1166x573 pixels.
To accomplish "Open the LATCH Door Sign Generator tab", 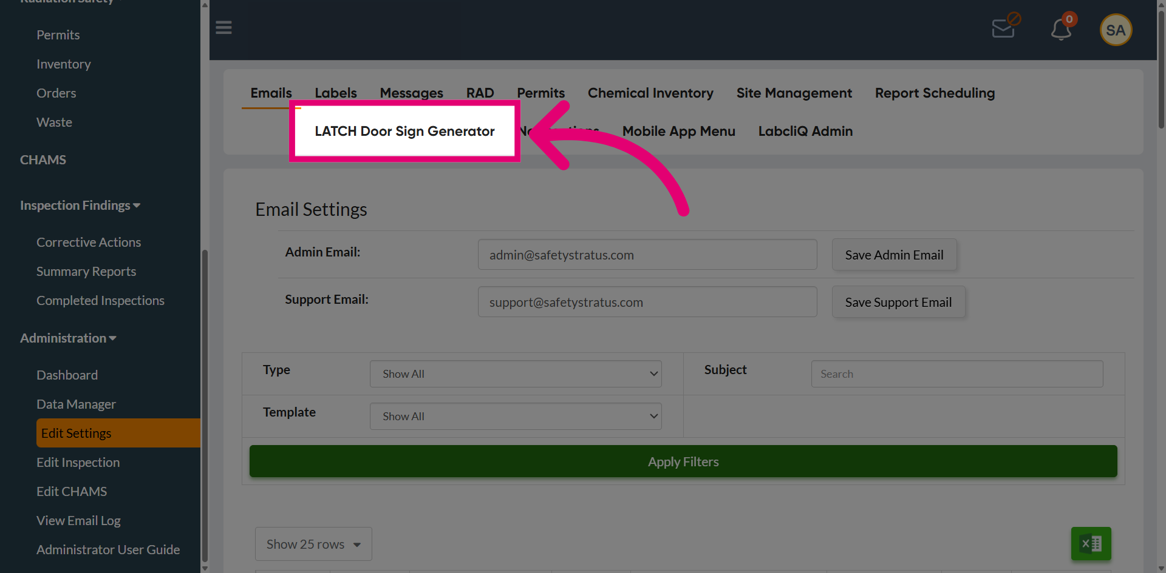I will 404,131.
